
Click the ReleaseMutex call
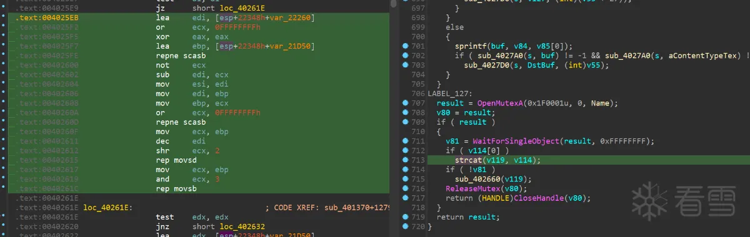pos(472,188)
